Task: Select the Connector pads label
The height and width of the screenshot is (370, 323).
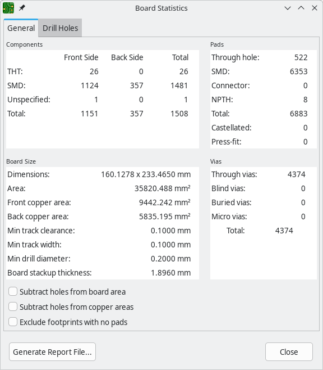Action: point(230,85)
